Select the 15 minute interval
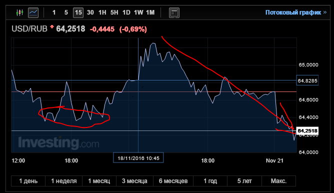The width and height of the screenshot is (334, 193). click(78, 12)
